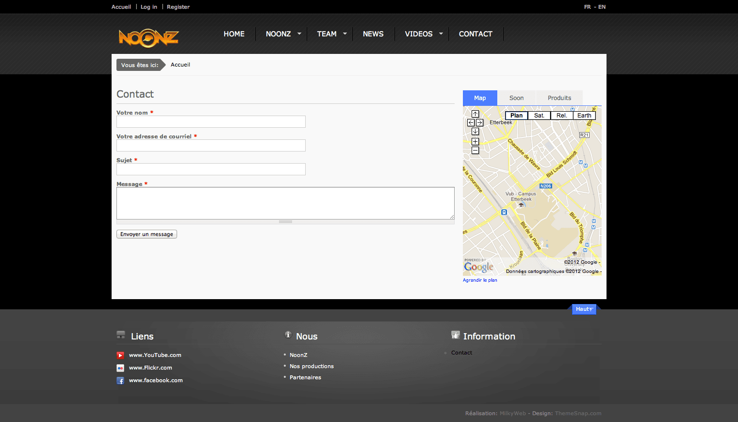
Task: Open the Agrandir le plan link
Action: (480, 280)
